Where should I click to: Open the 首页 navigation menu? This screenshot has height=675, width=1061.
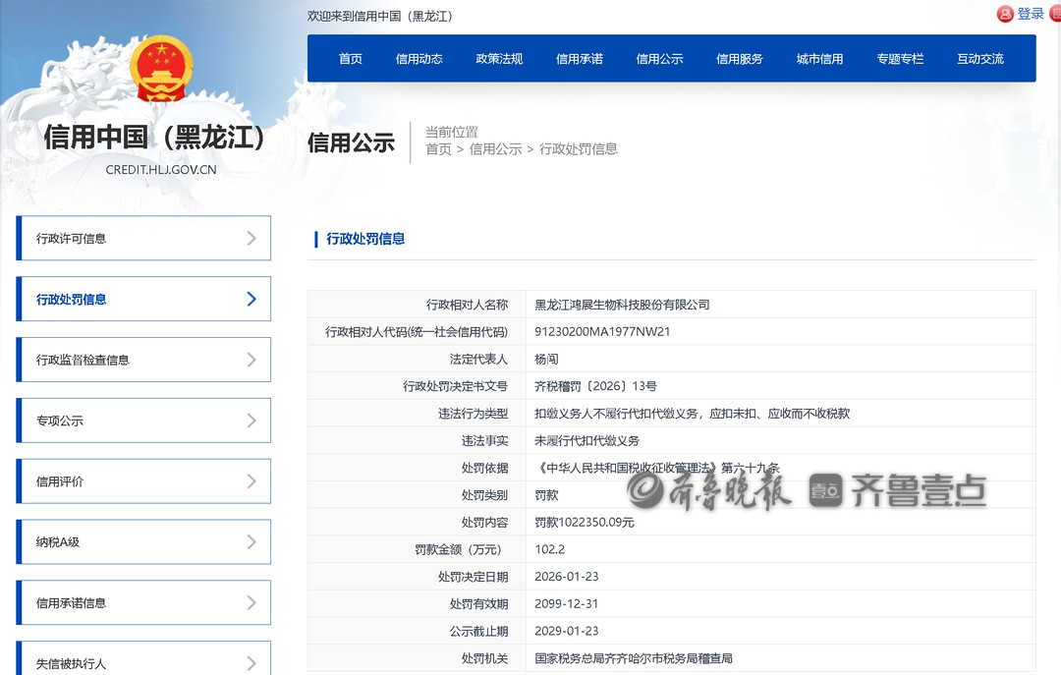[x=351, y=59]
